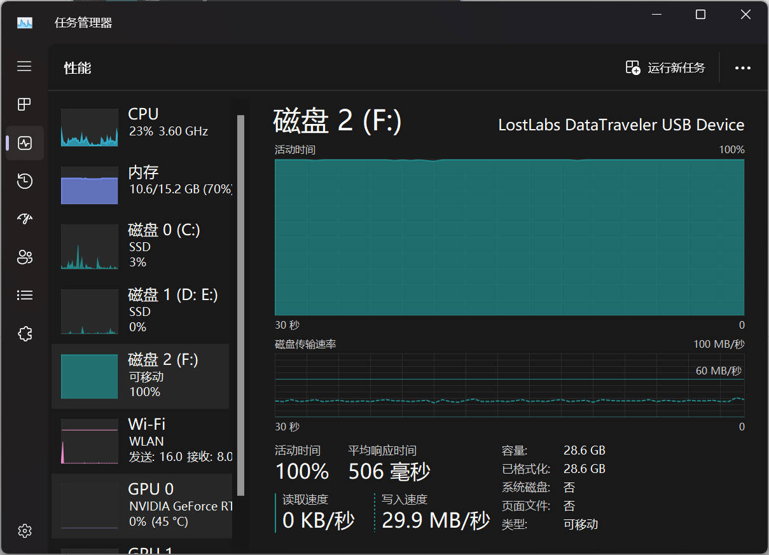Open the App history page icon
This screenshot has height=555, width=769.
24,181
